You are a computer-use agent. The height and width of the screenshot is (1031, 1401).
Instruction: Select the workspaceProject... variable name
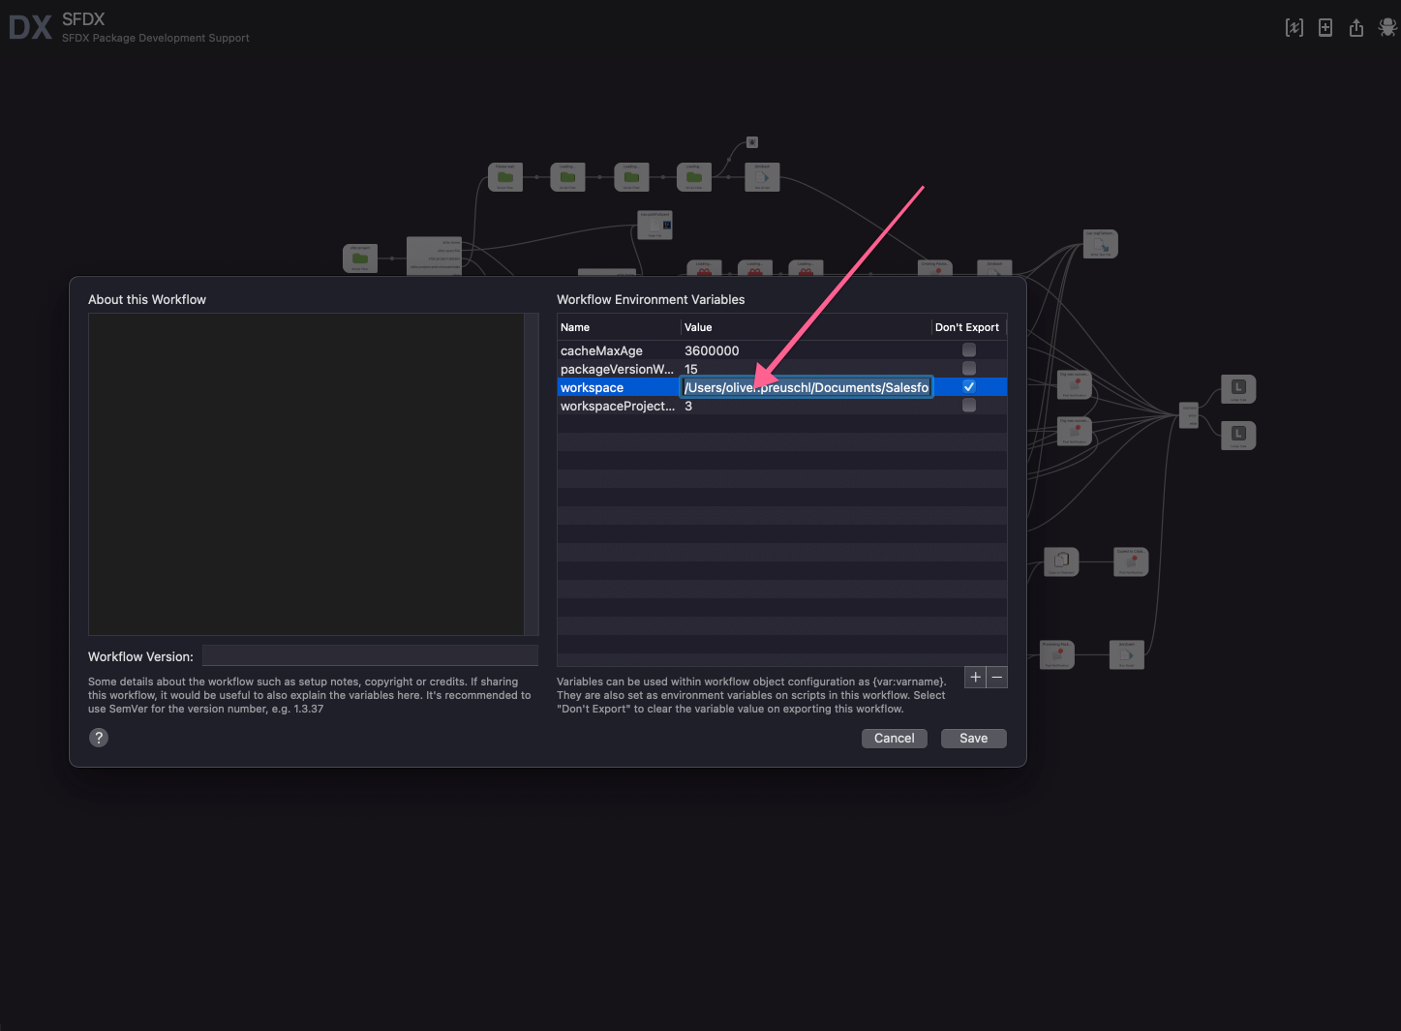coord(618,406)
